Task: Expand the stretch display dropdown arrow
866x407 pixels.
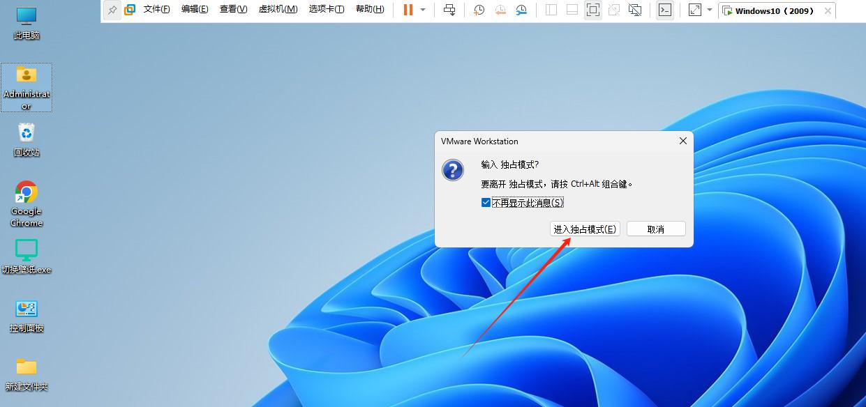Action: tap(710, 10)
